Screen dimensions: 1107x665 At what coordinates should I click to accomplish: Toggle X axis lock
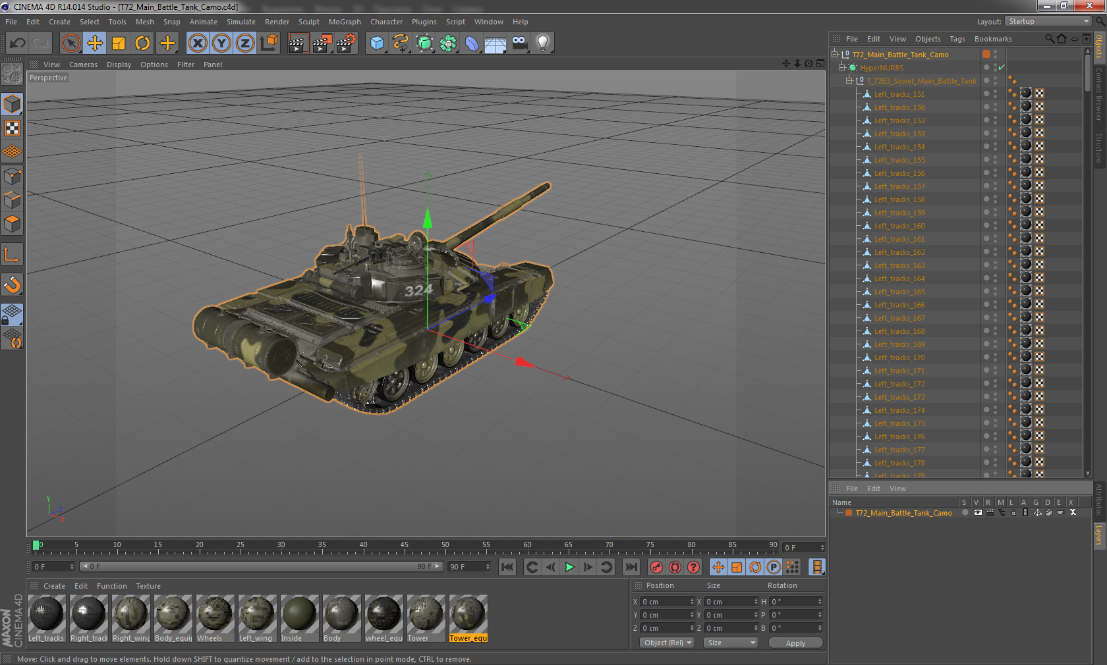198,43
